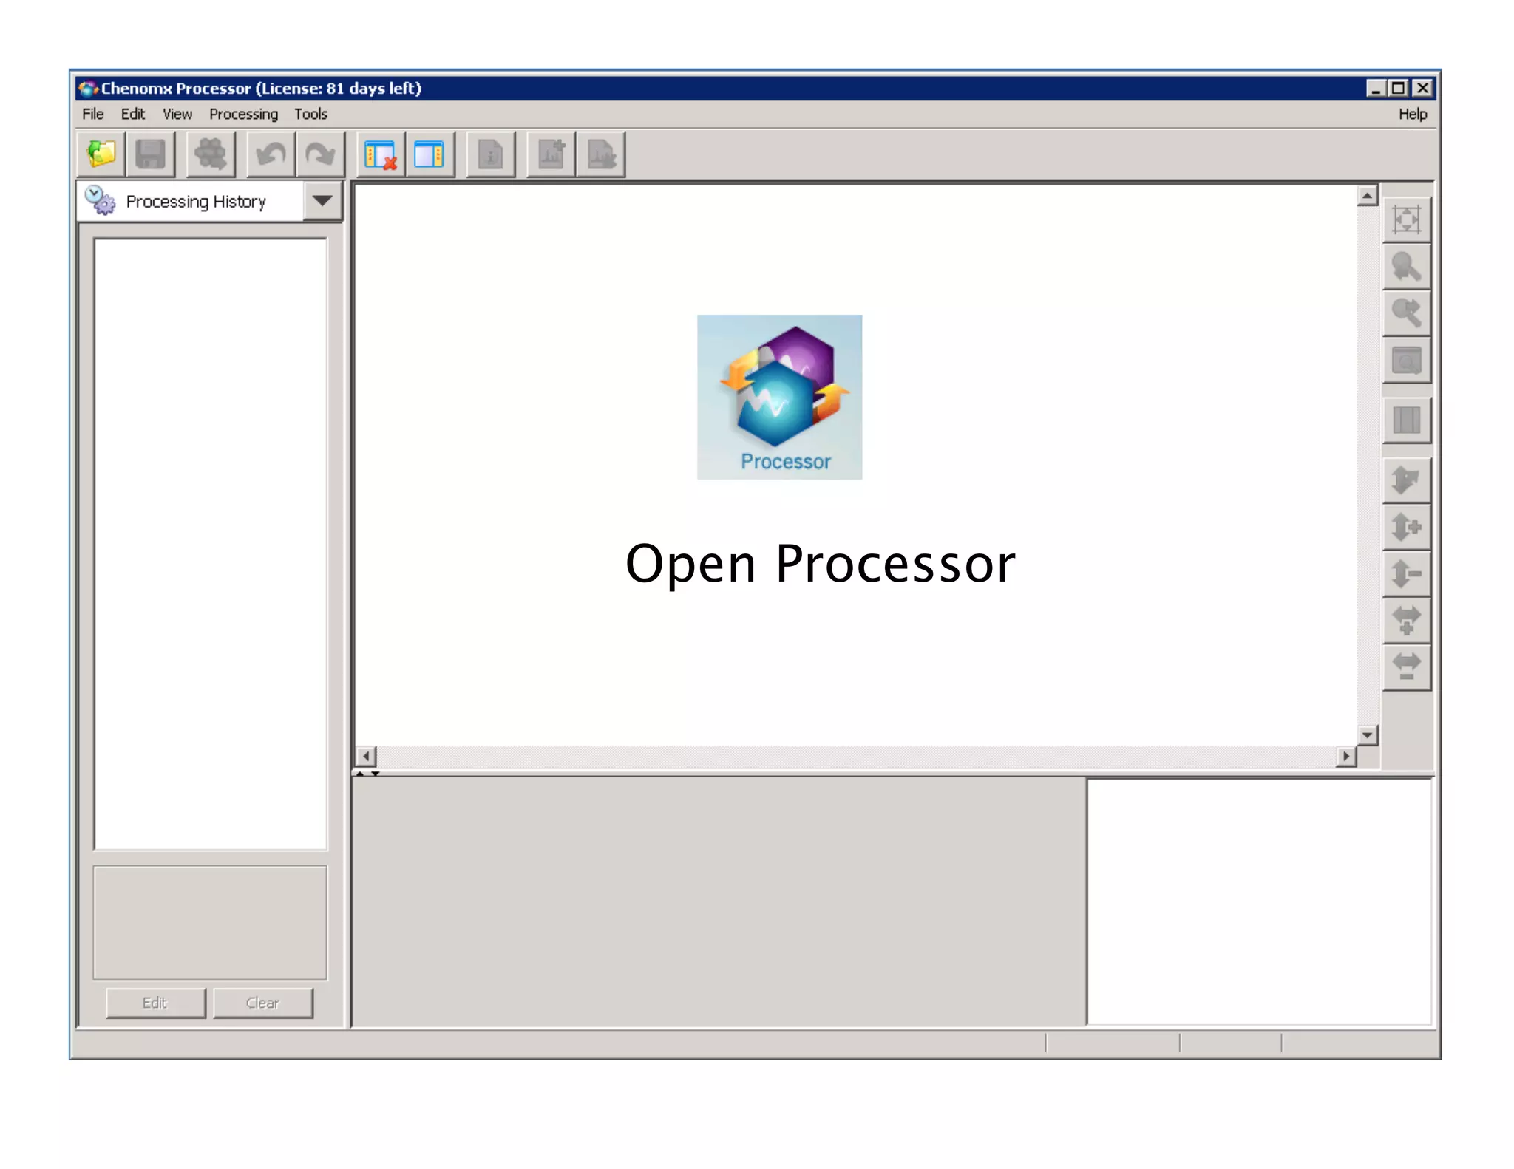
Task: Click the document info icon
Action: coord(490,154)
